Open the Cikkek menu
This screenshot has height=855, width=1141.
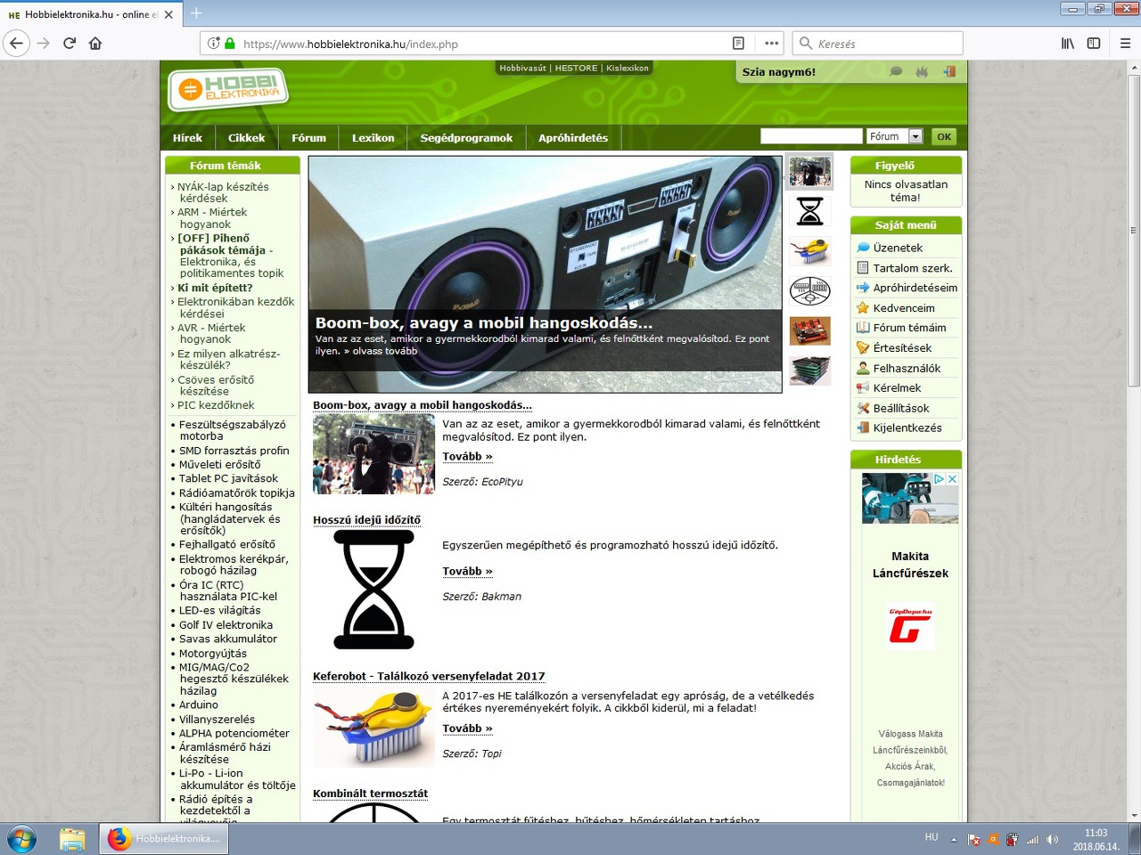pos(246,138)
